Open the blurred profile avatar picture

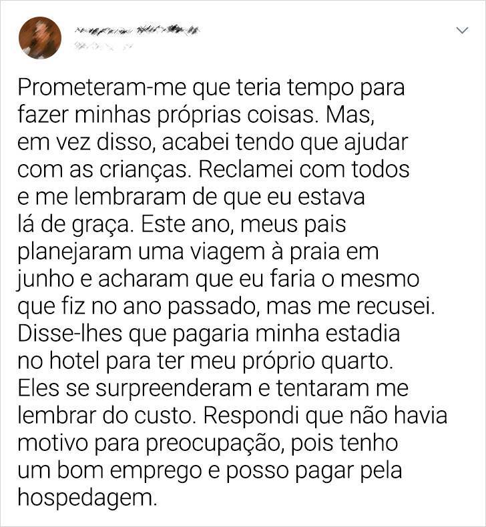(x=40, y=37)
